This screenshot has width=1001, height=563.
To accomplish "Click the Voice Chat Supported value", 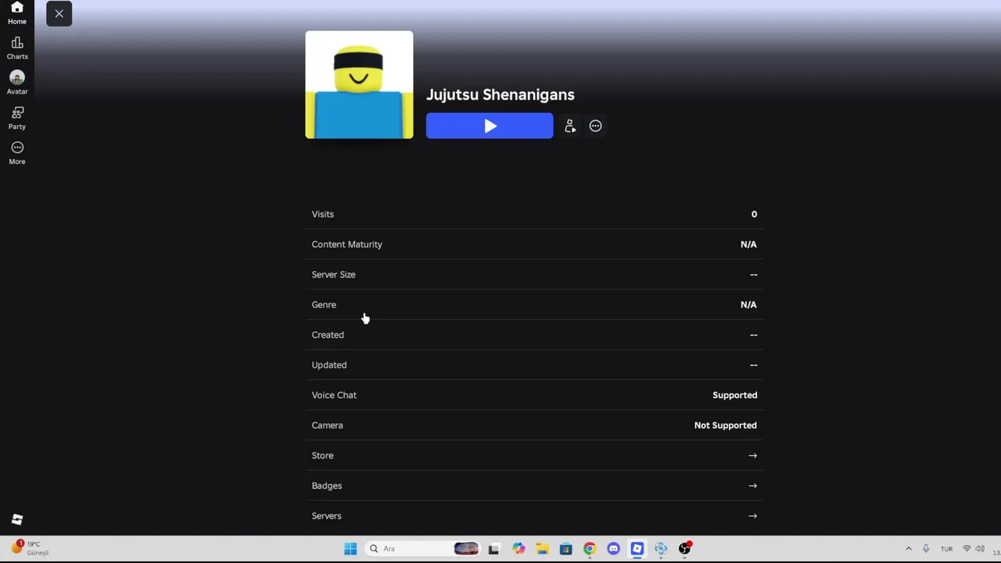I will pyautogui.click(x=734, y=395).
